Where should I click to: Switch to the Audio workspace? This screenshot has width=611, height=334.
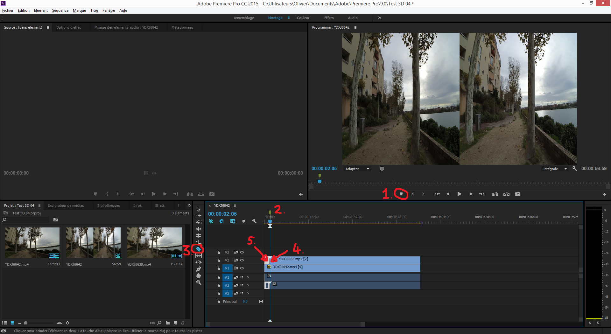click(353, 18)
